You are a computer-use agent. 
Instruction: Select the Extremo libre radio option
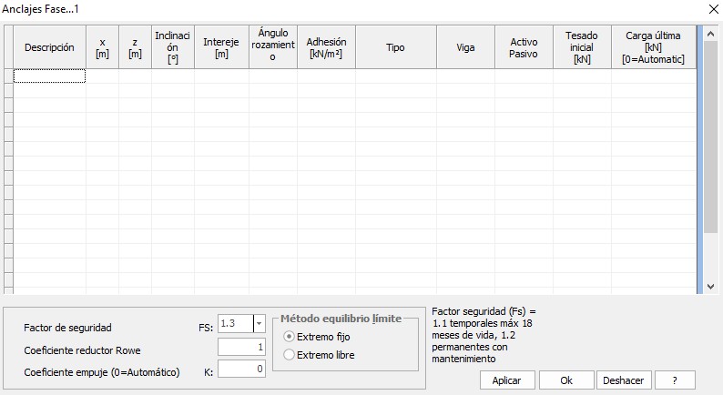click(290, 355)
